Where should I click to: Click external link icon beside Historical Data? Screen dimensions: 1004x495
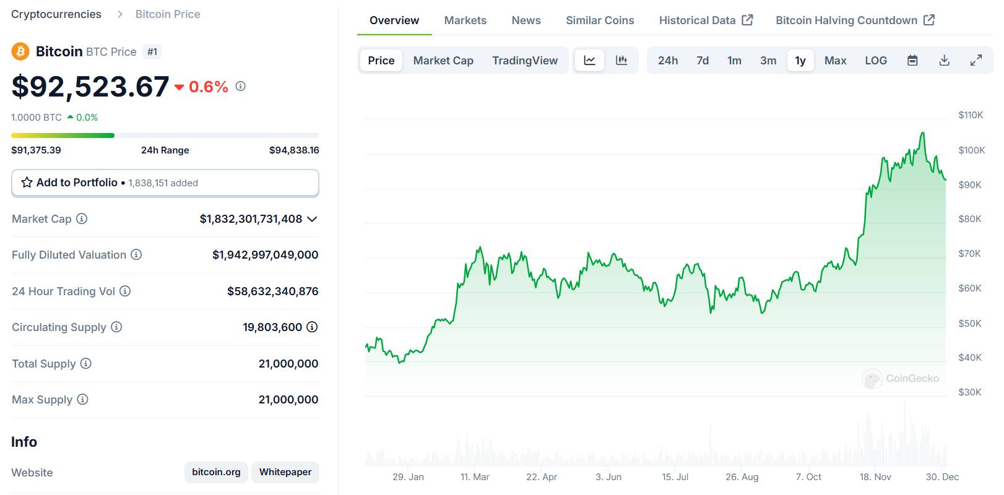[x=748, y=20]
